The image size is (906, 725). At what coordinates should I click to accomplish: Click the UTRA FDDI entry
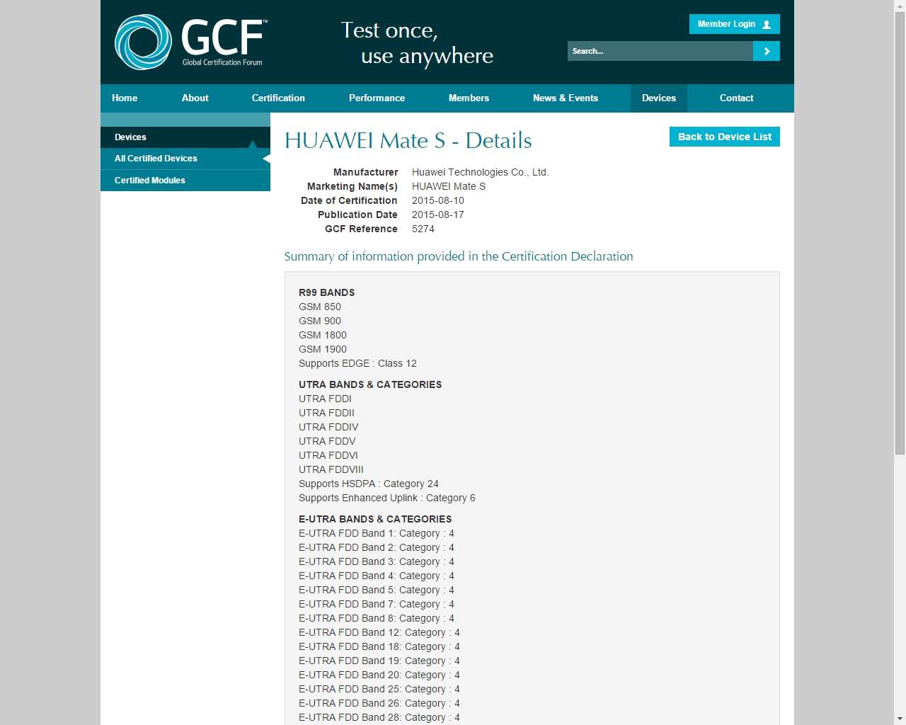325,399
